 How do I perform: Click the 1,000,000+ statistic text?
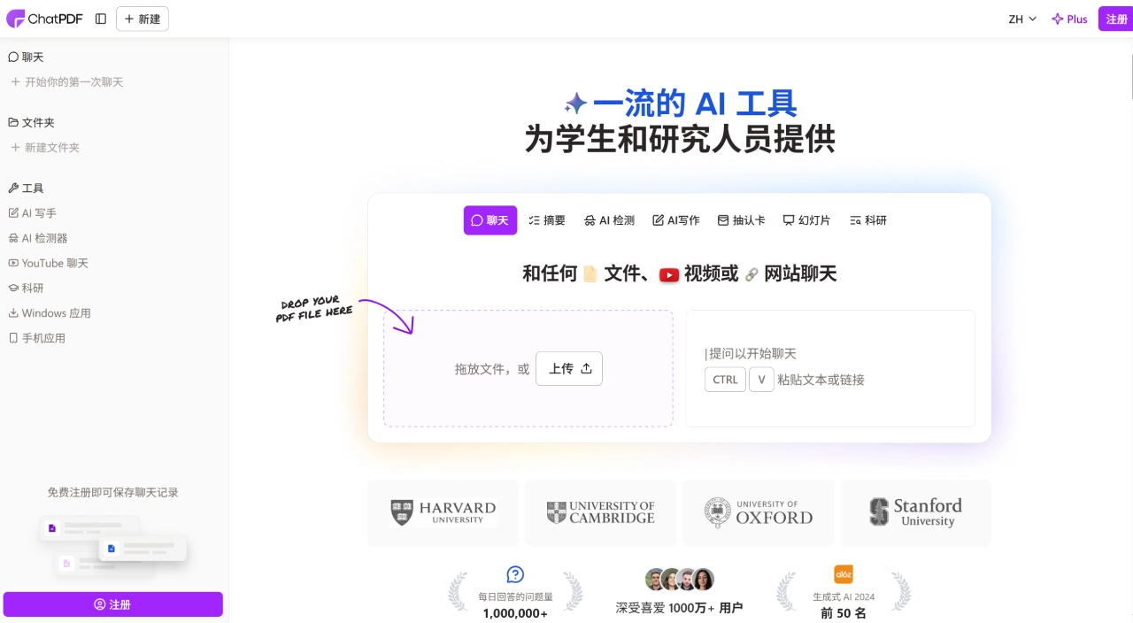pos(515,613)
